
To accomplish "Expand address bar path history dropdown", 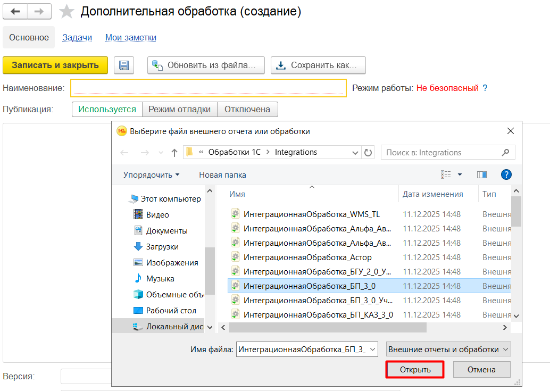I will click(355, 153).
